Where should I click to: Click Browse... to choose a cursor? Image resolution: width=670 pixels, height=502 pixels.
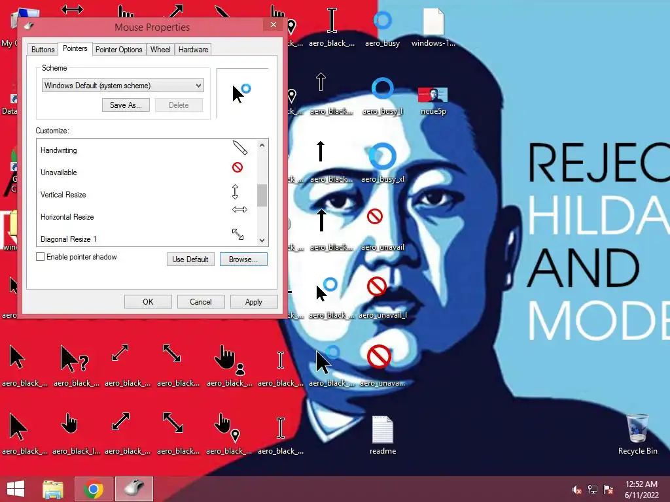pyautogui.click(x=243, y=259)
